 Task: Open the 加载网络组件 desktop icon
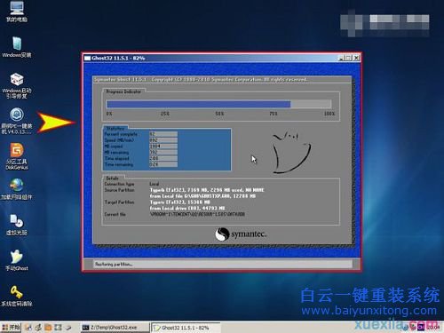[17, 189]
